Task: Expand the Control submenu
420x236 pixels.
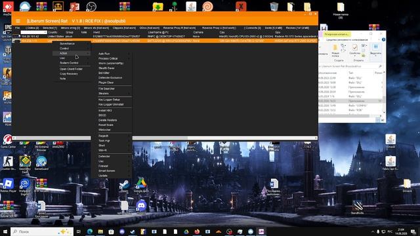Action: point(72,49)
